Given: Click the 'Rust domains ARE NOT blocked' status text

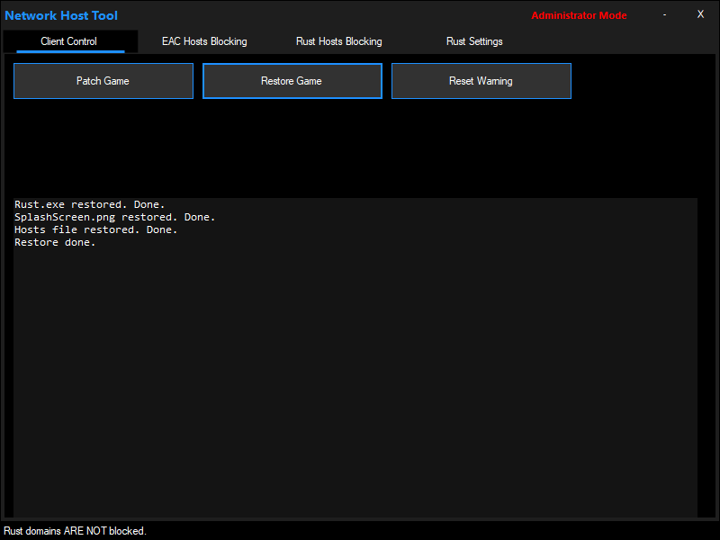Looking at the screenshot, I should point(76,531).
